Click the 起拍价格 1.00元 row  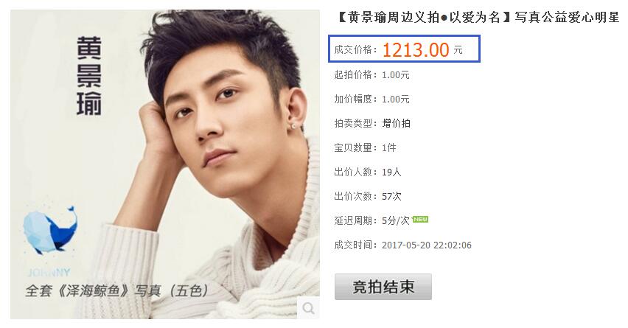click(371, 75)
